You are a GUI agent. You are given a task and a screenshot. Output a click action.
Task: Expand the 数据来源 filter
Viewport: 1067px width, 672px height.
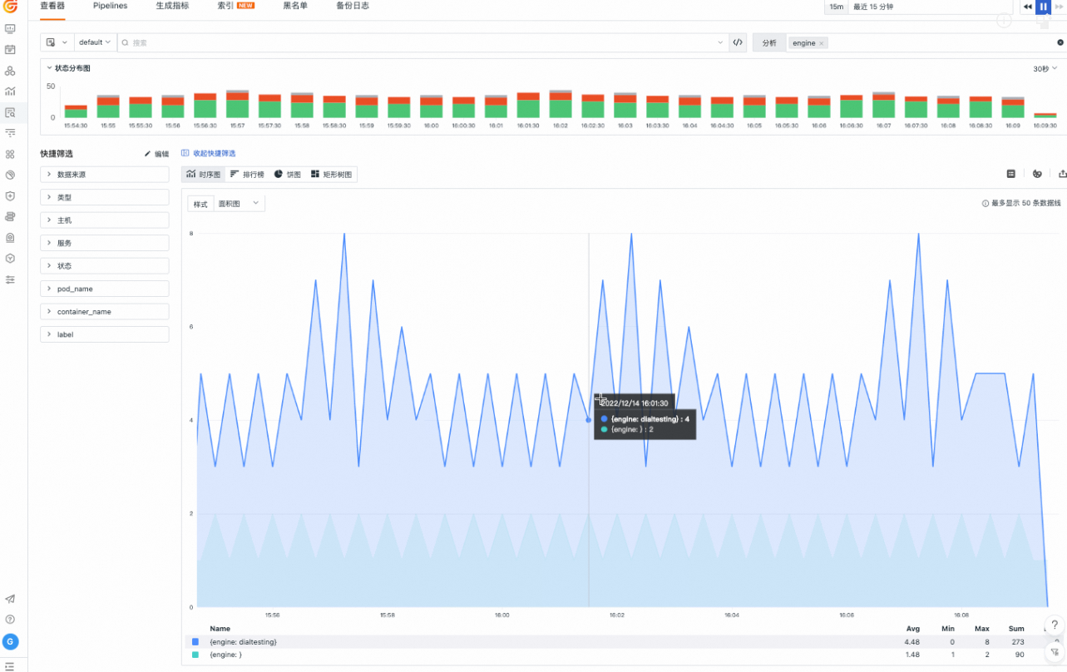[x=105, y=175]
